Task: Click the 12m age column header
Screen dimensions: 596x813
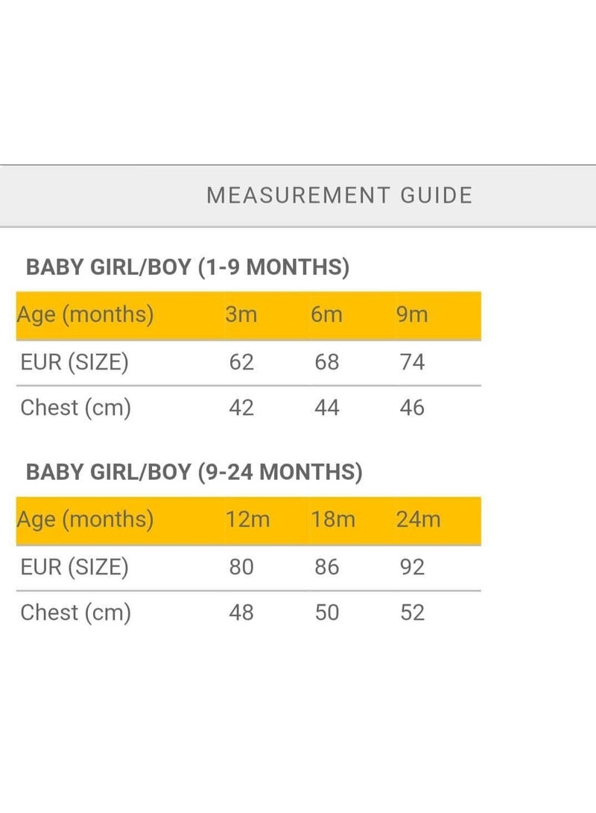Action: click(x=247, y=519)
